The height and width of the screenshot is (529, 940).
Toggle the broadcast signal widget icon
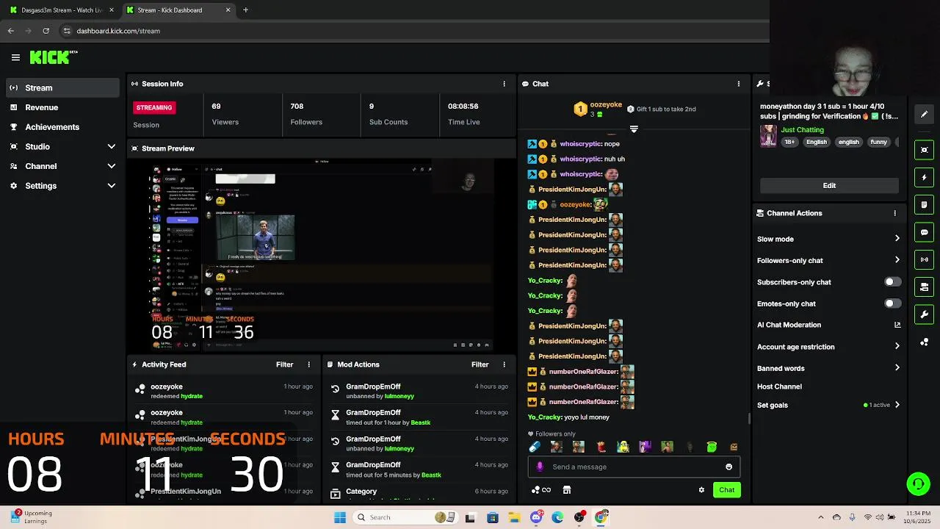925,259
